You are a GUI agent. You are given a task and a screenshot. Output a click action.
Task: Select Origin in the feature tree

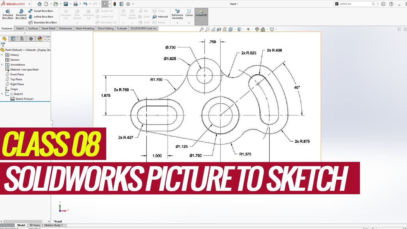(x=12, y=89)
